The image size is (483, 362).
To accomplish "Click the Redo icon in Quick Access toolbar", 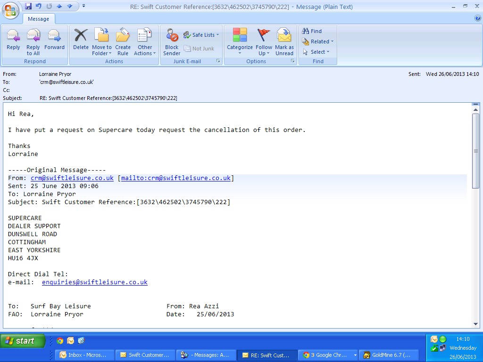I will (49, 6).
